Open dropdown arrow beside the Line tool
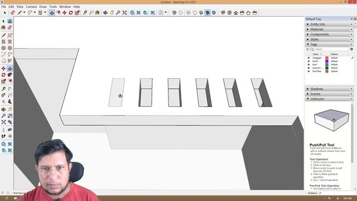This screenshot has width=357, height=201. point(24,12)
